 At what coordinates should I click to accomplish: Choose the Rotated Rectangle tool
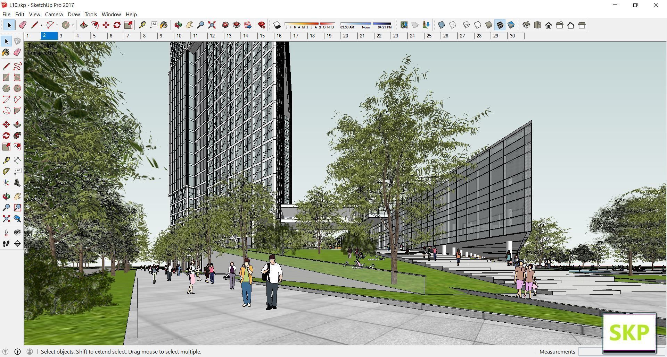17,77
